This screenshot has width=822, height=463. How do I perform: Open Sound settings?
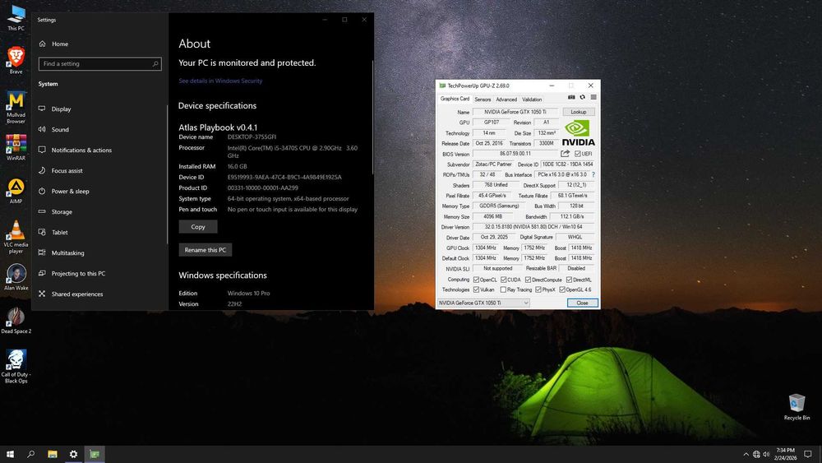pos(99,129)
